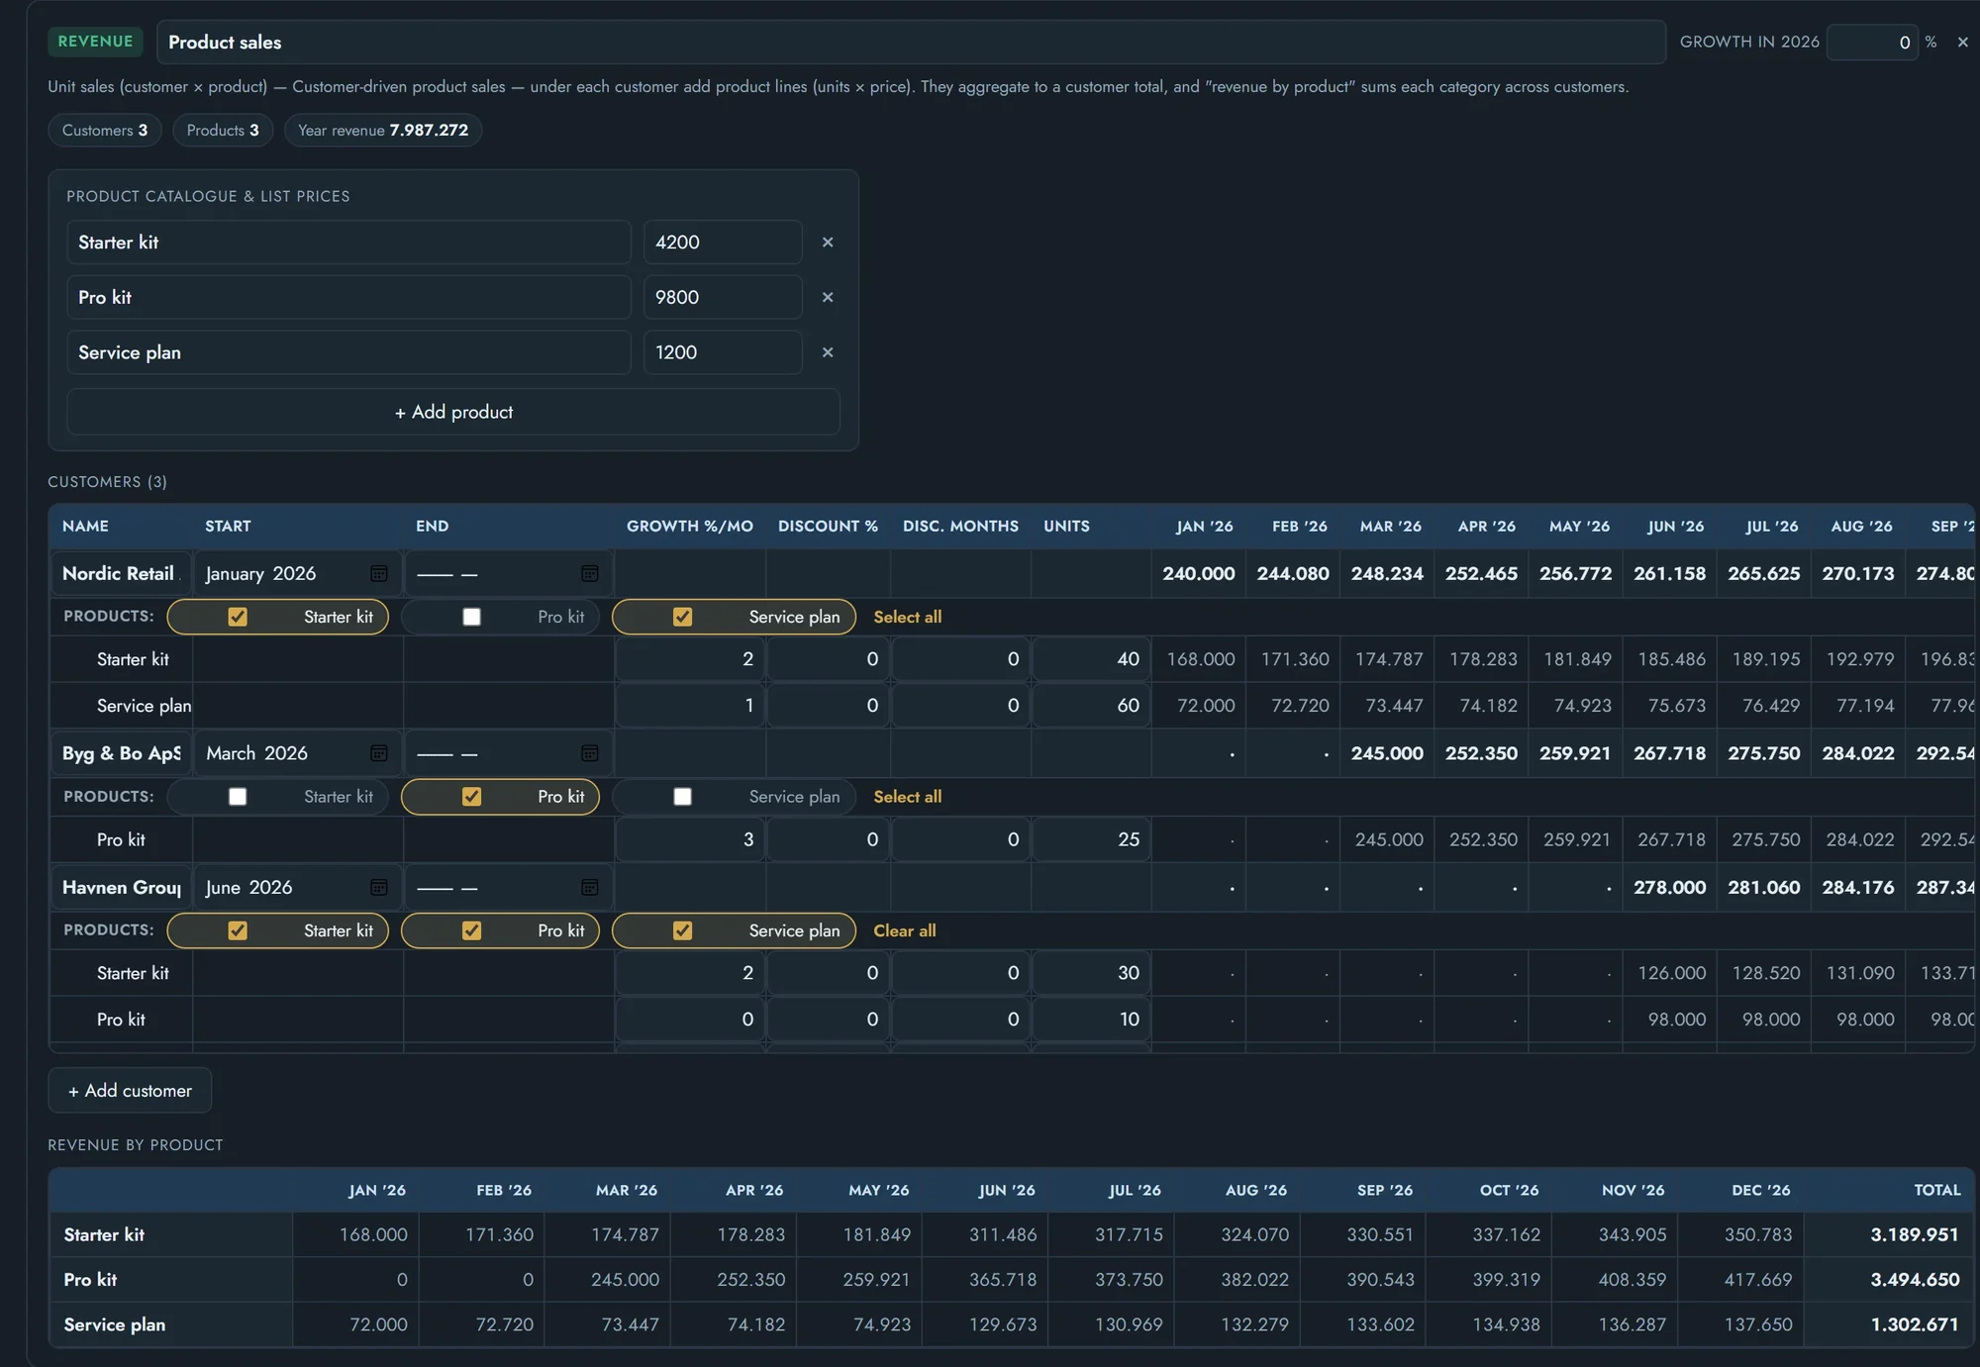Uncheck Starter kit for Havnen Group

(238, 930)
